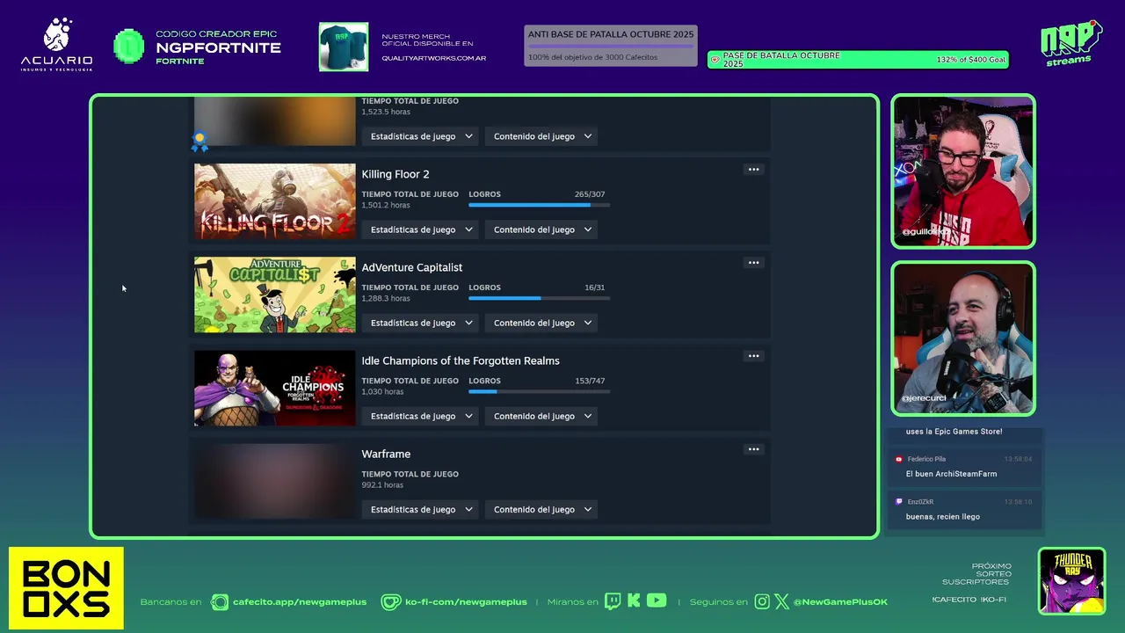This screenshot has height=633, width=1125.
Task: Expand Estadísticas de juego for 1,523.5 hours game
Action: pyautogui.click(x=421, y=136)
